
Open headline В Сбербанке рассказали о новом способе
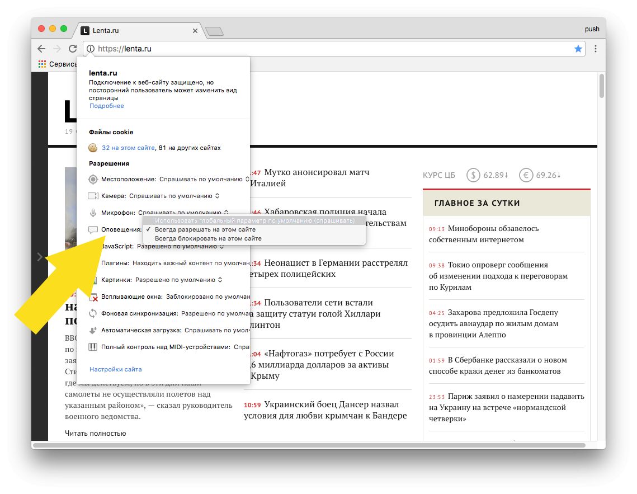point(498,365)
